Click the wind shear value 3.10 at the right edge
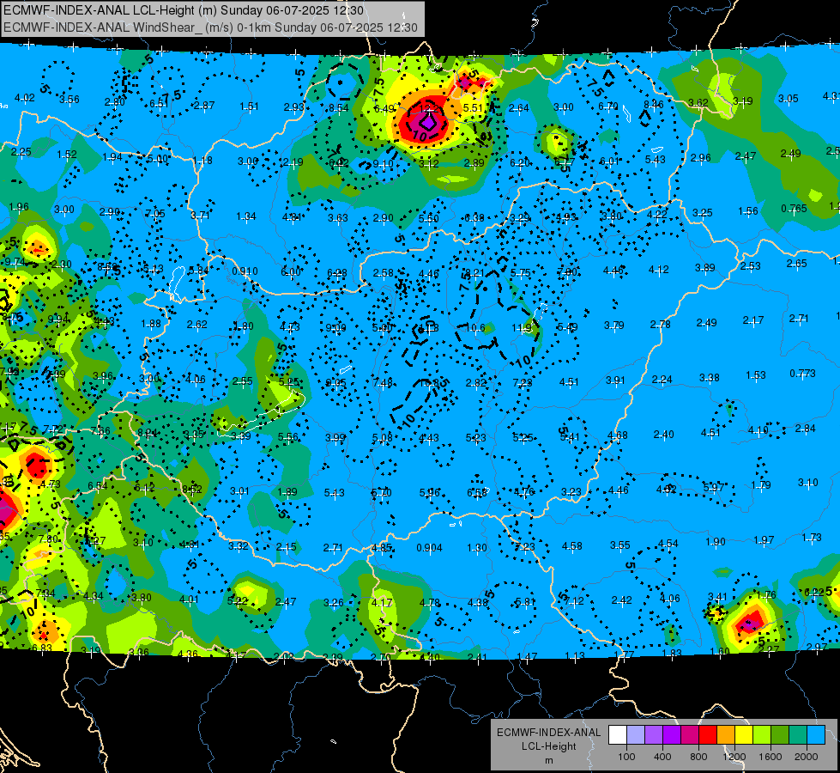Screen dimensions: 840x773 tap(808, 483)
